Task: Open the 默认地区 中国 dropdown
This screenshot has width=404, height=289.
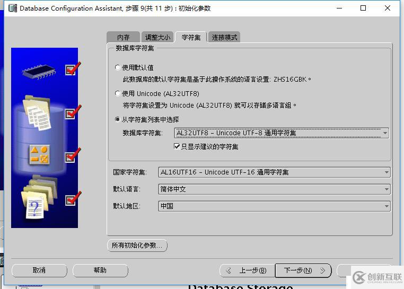Action: click(x=275, y=206)
